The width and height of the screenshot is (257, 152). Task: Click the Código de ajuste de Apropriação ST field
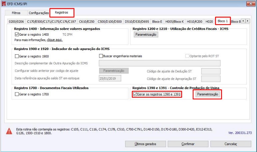(x=211, y=79)
